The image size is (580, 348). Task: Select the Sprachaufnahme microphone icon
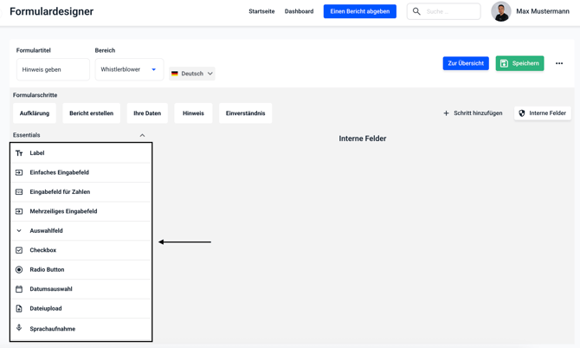pos(19,328)
